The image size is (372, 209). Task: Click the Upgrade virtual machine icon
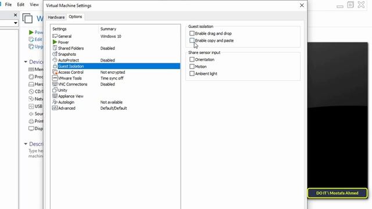[x=31, y=46]
